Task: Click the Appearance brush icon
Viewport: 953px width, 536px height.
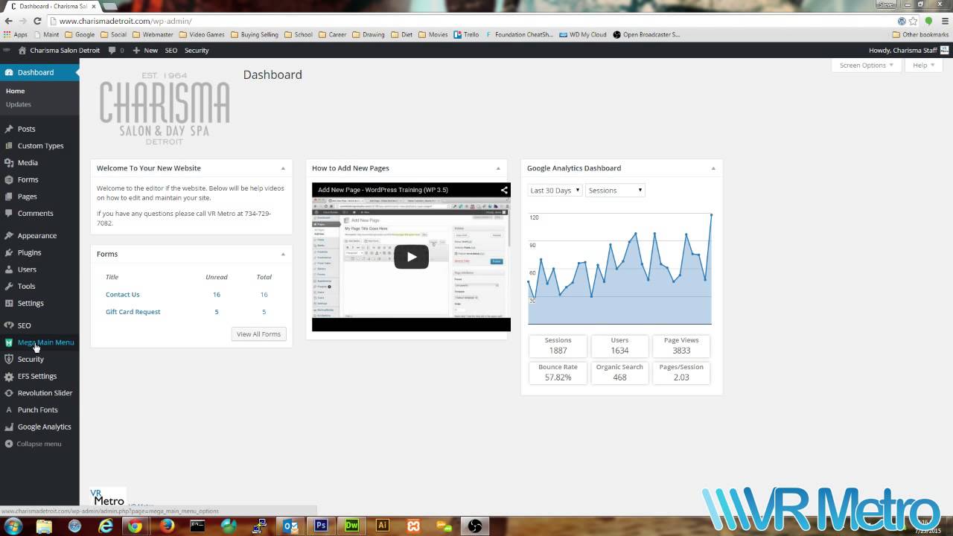Action: pyautogui.click(x=9, y=235)
